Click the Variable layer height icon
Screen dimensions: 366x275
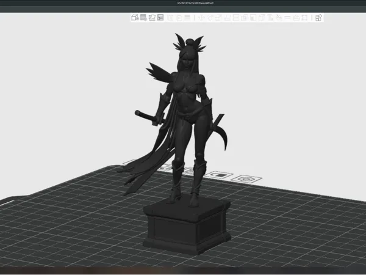pyautogui.click(x=187, y=18)
